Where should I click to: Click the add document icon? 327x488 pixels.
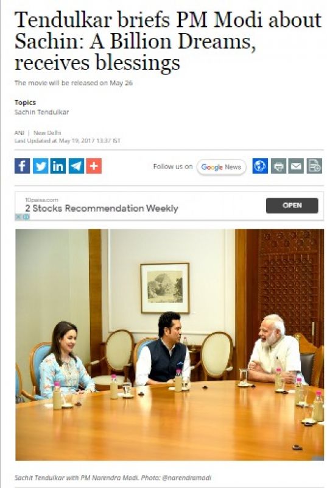point(314,166)
